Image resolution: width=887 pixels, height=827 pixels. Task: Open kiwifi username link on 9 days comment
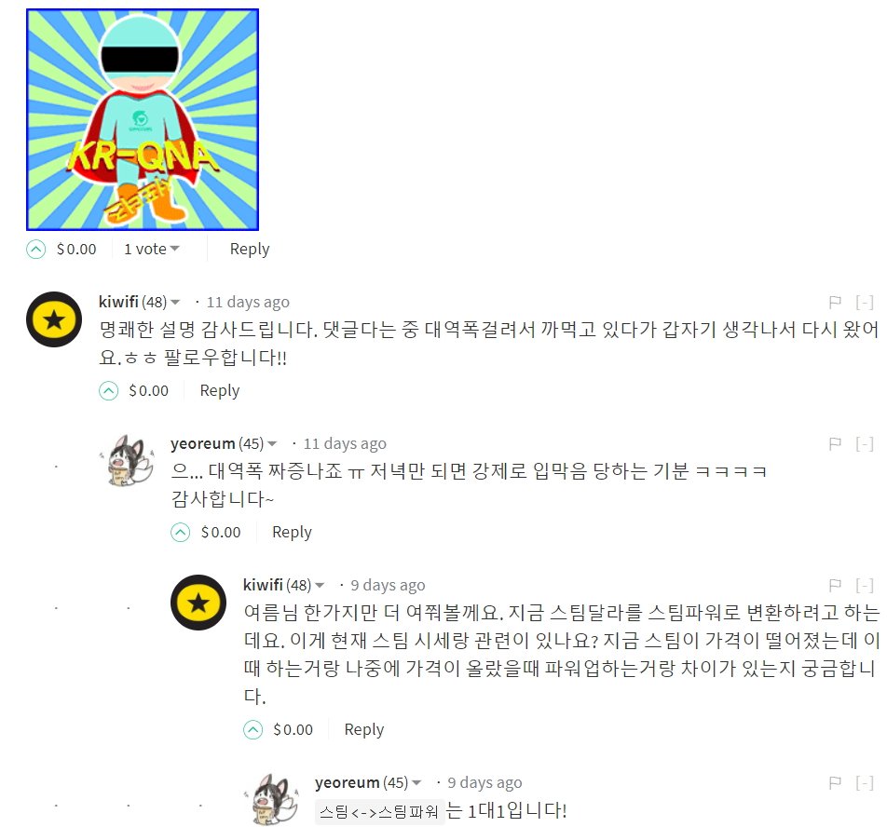click(x=263, y=585)
